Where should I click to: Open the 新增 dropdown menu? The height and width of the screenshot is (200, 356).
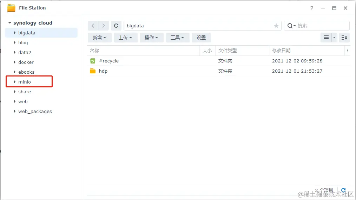click(99, 38)
